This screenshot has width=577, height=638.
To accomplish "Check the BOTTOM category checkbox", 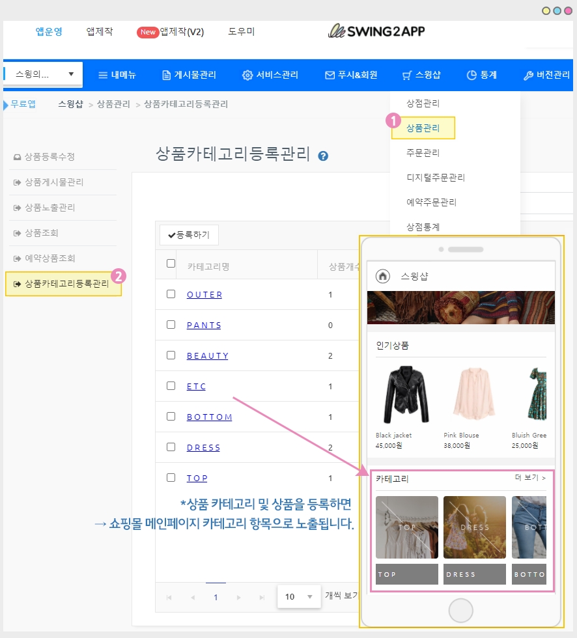I will click(171, 416).
